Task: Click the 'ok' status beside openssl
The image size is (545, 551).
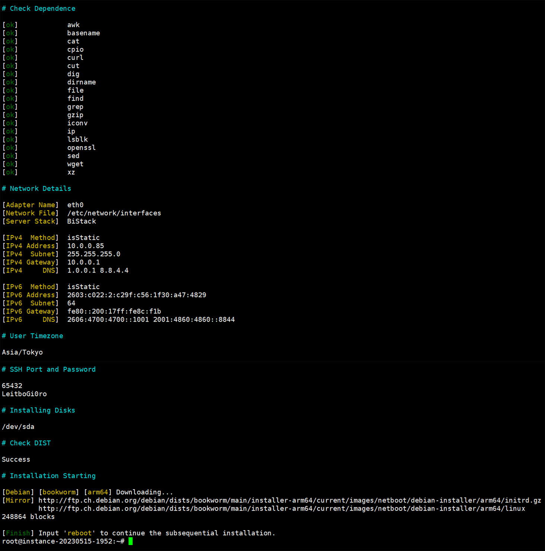Action: click(x=10, y=147)
